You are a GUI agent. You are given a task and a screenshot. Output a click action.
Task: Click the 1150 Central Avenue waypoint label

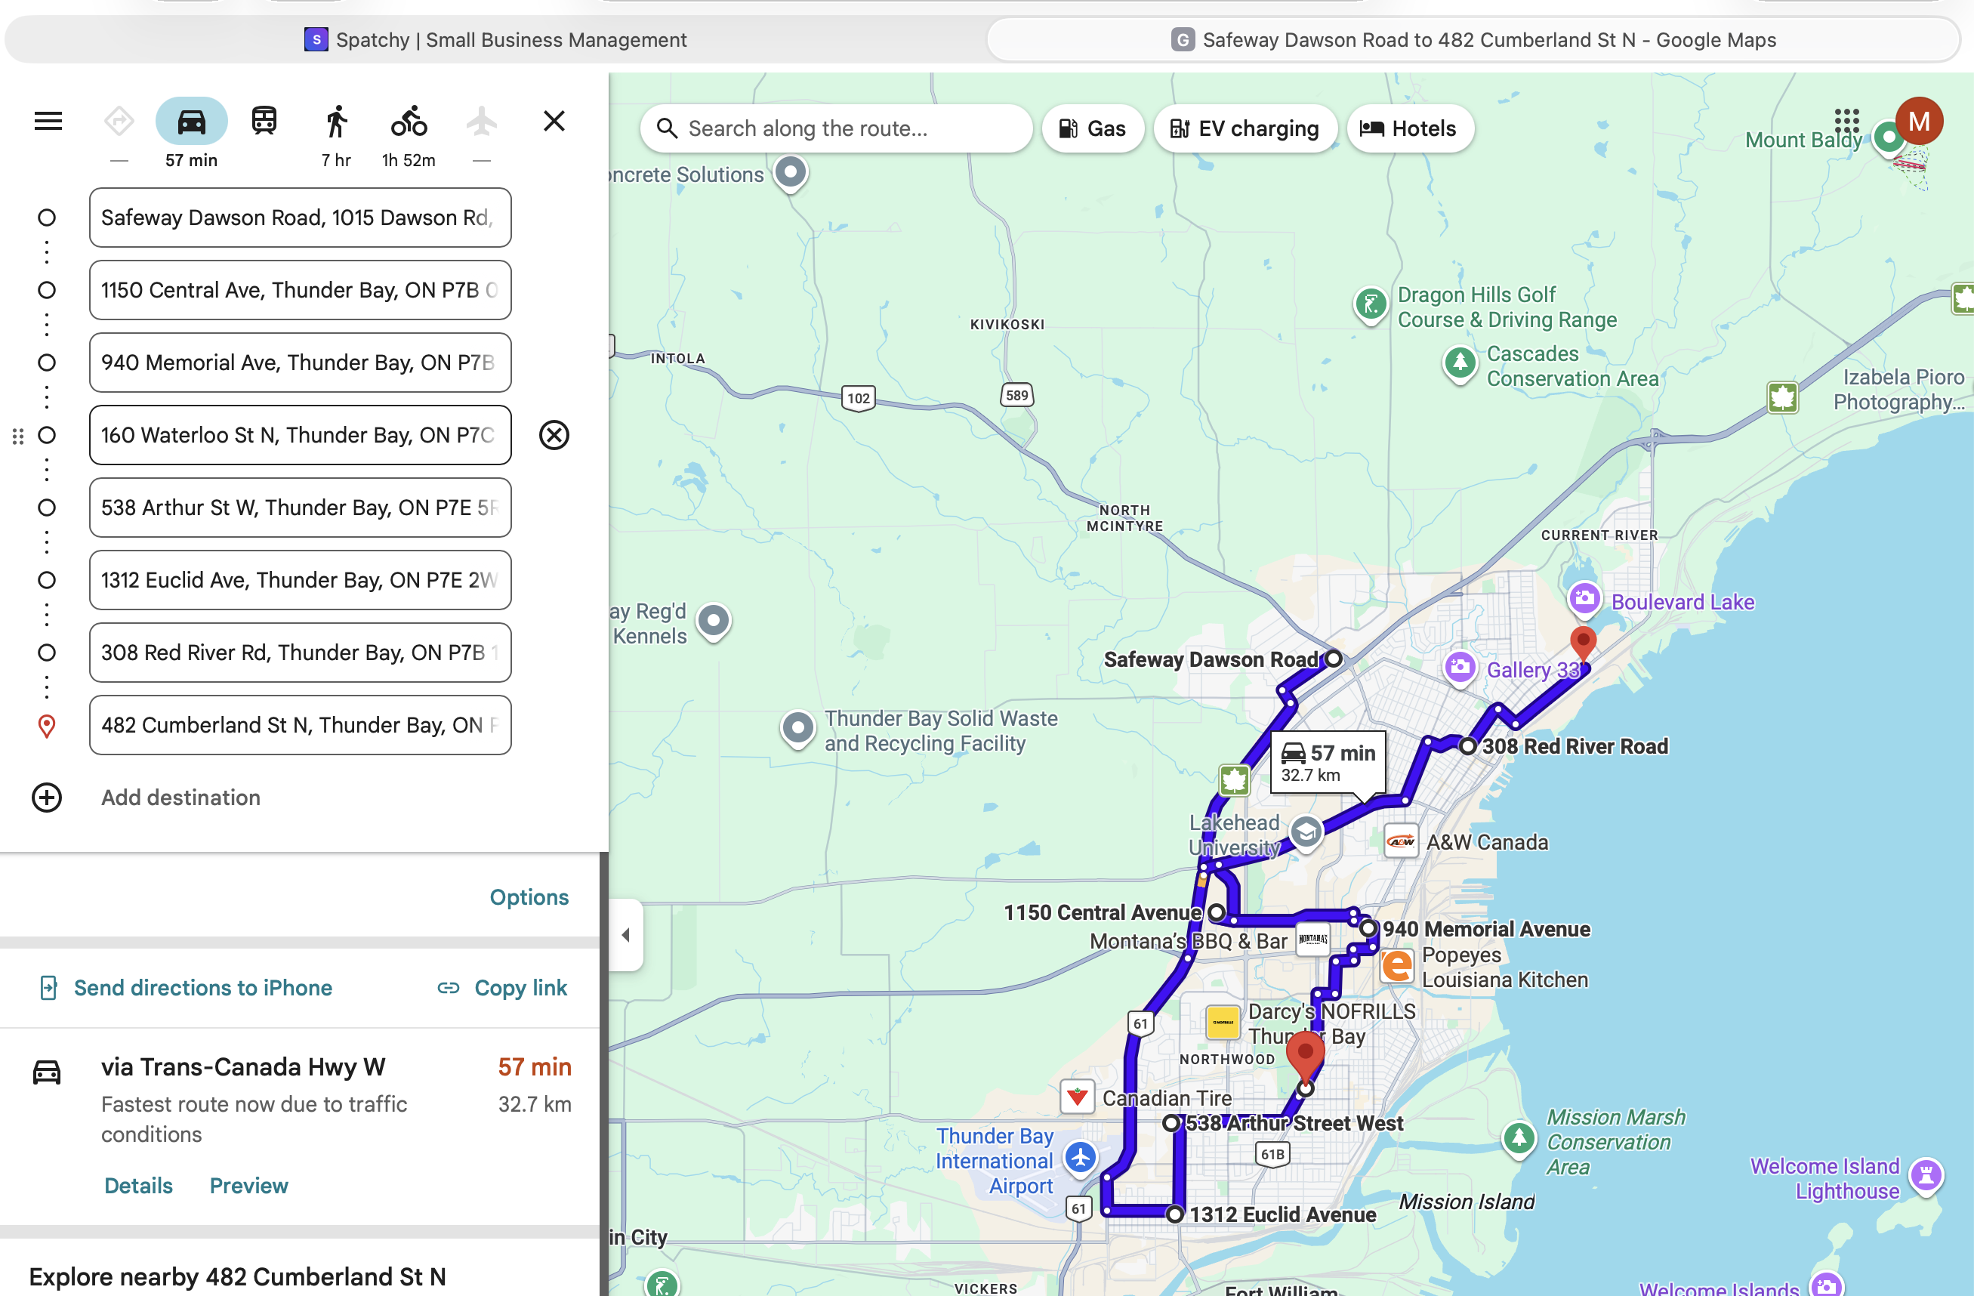coord(1103,912)
